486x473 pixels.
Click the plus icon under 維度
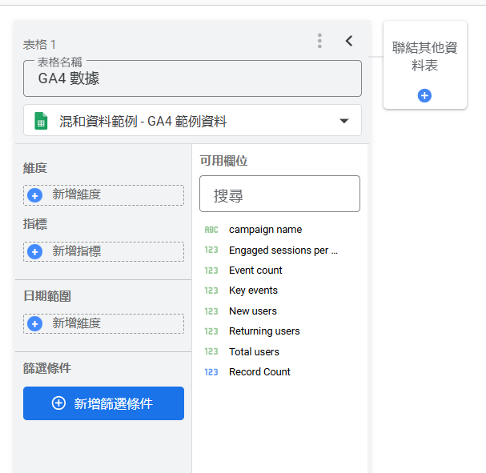point(34,194)
